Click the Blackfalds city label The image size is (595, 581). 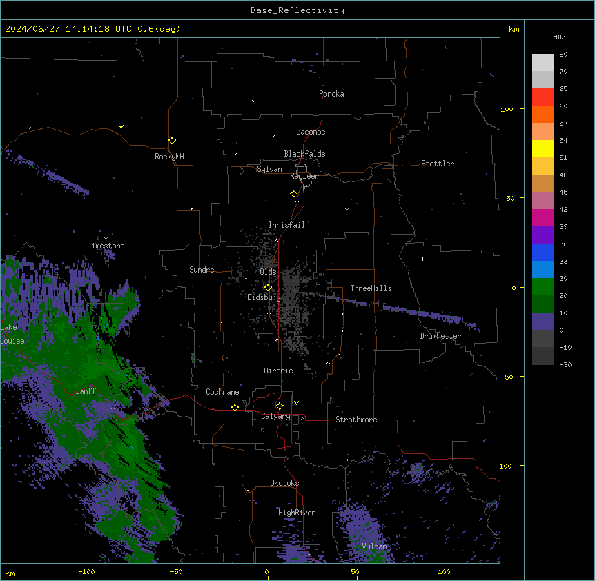tap(304, 154)
